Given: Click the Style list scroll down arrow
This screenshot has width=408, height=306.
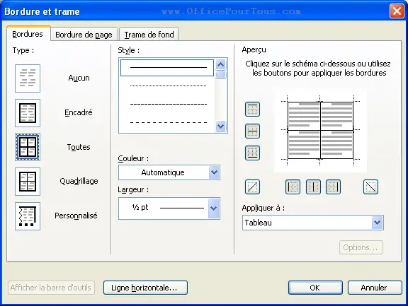Looking at the screenshot, I should tap(221, 126).
